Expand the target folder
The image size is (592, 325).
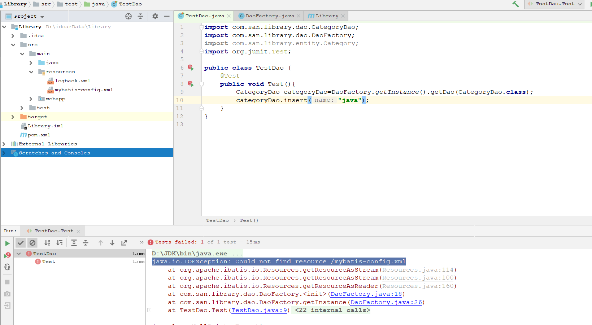pos(13,117)
